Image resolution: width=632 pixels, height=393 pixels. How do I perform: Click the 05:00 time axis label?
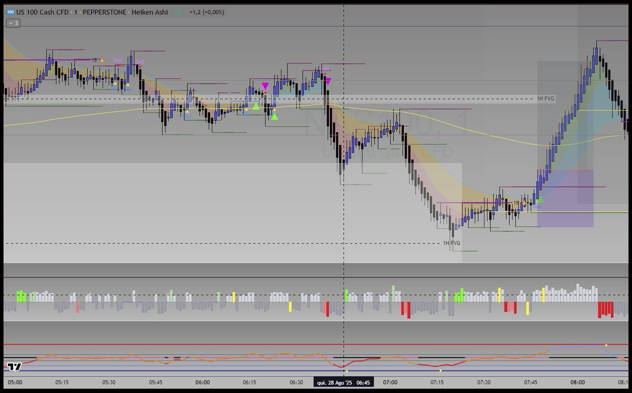click(x=15, y=382)
